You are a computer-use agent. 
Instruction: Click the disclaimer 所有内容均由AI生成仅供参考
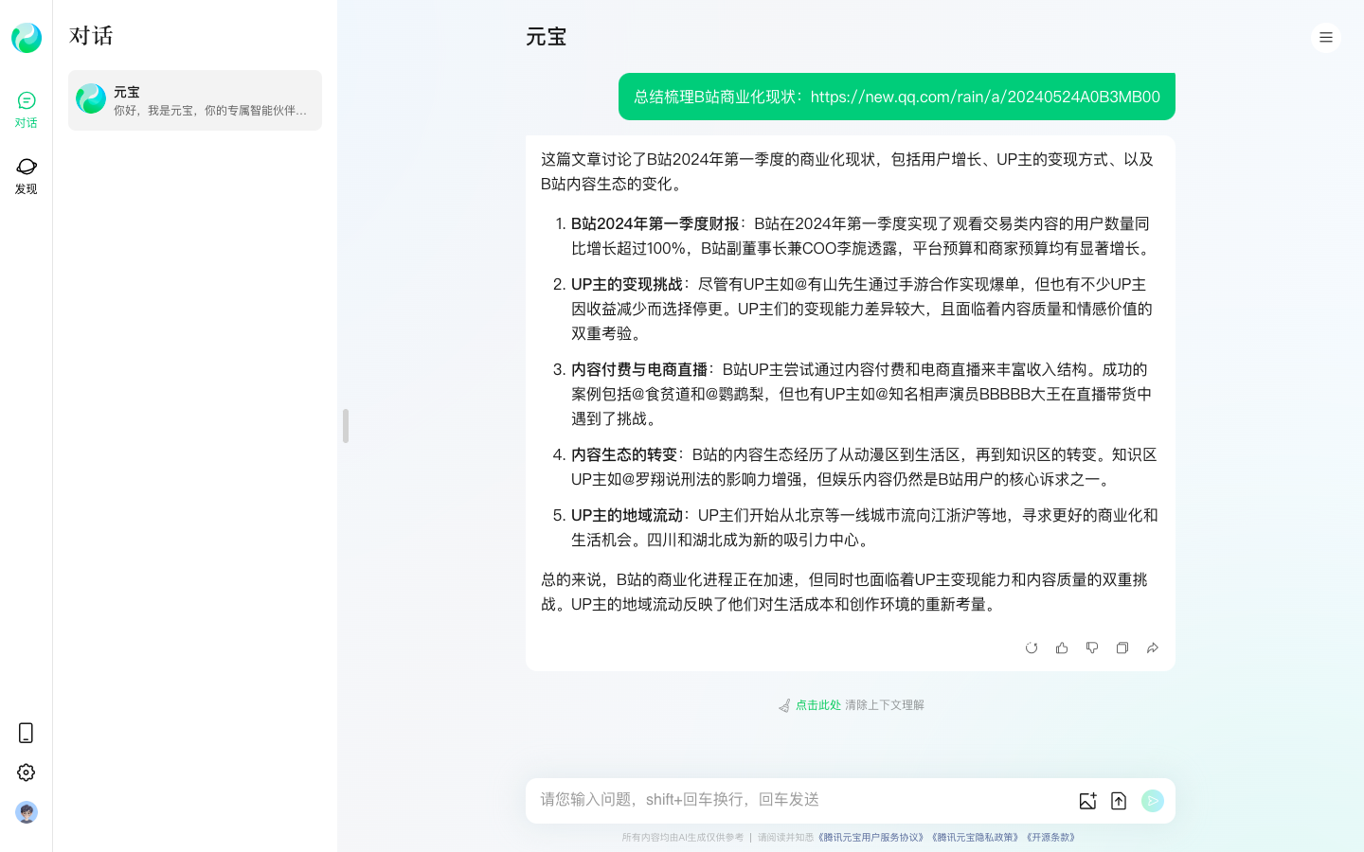(x=683, y=838)
